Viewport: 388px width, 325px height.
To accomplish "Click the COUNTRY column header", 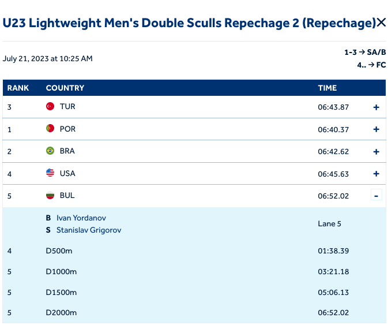I will pos(65,88).
